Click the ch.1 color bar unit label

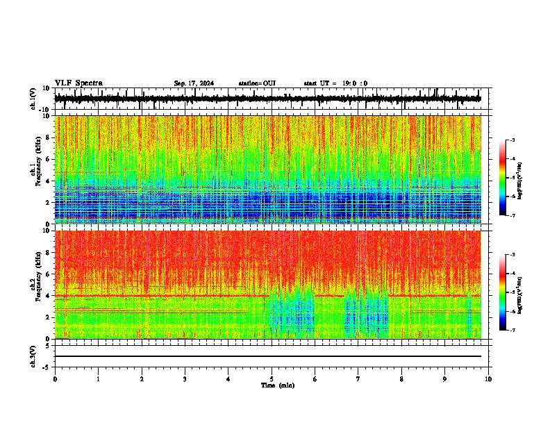click(521, 181)
